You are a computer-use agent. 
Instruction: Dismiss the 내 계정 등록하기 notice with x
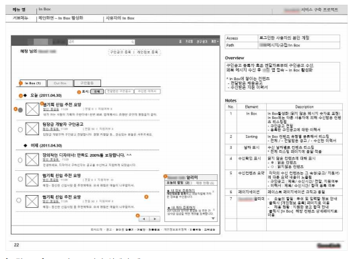214,210
